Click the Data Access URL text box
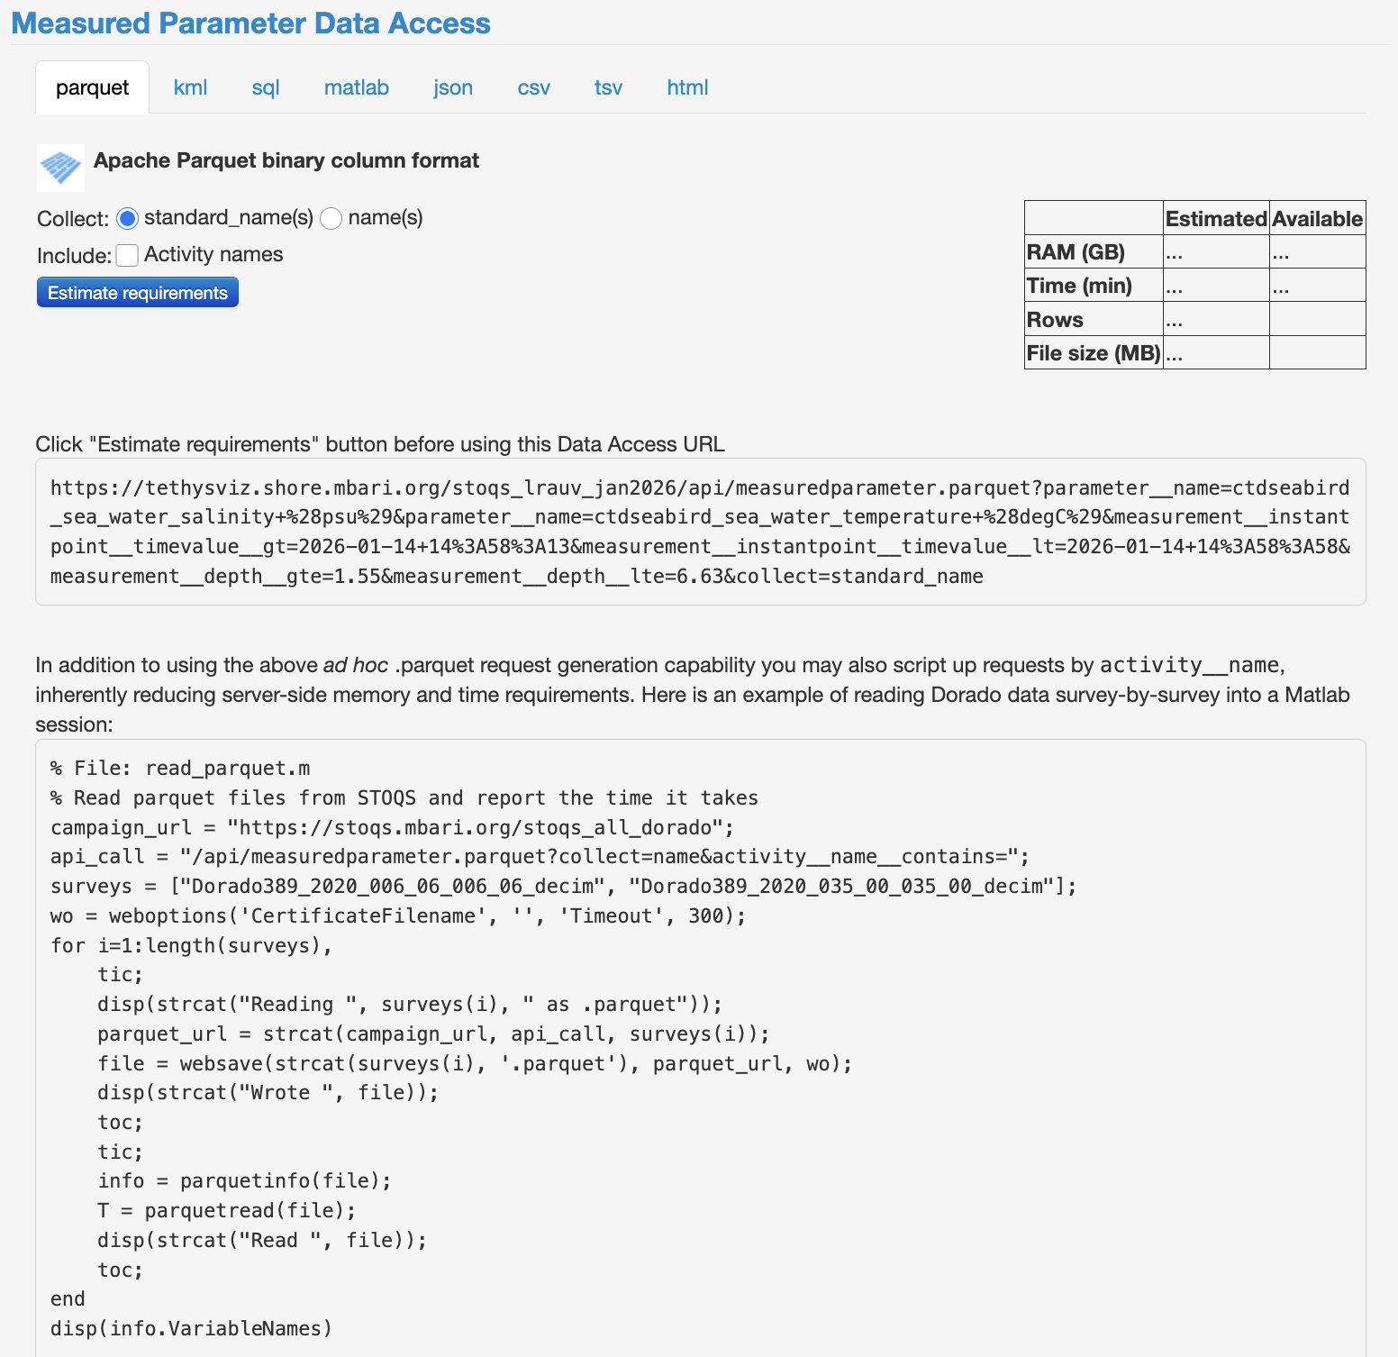 click(x=701, y=532)
